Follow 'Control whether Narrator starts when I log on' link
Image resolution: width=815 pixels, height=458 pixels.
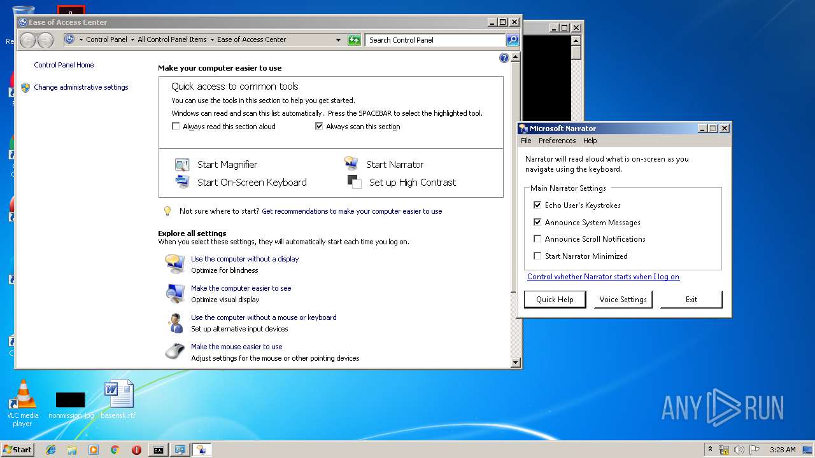603,277
